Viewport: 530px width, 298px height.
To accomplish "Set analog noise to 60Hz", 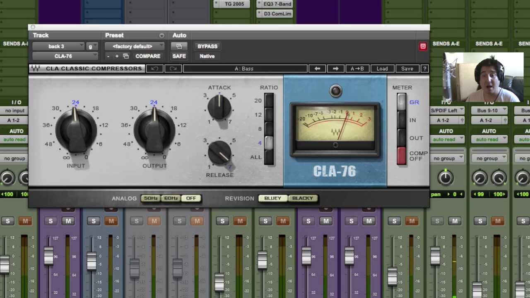I will [171, 198].
